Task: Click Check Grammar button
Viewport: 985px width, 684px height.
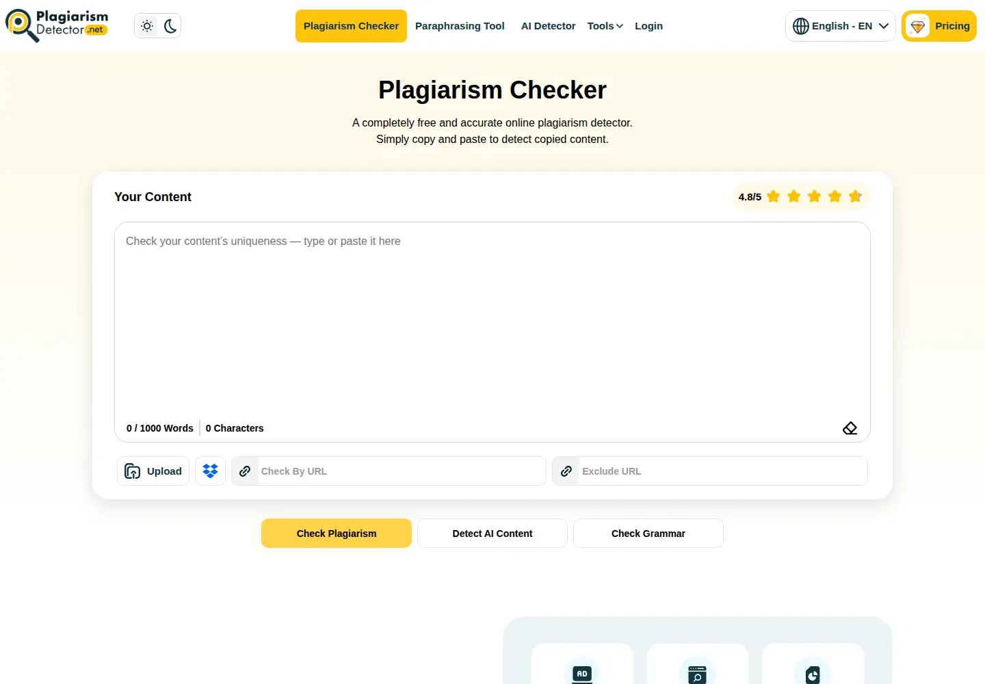Action: (x=648, y=534)
